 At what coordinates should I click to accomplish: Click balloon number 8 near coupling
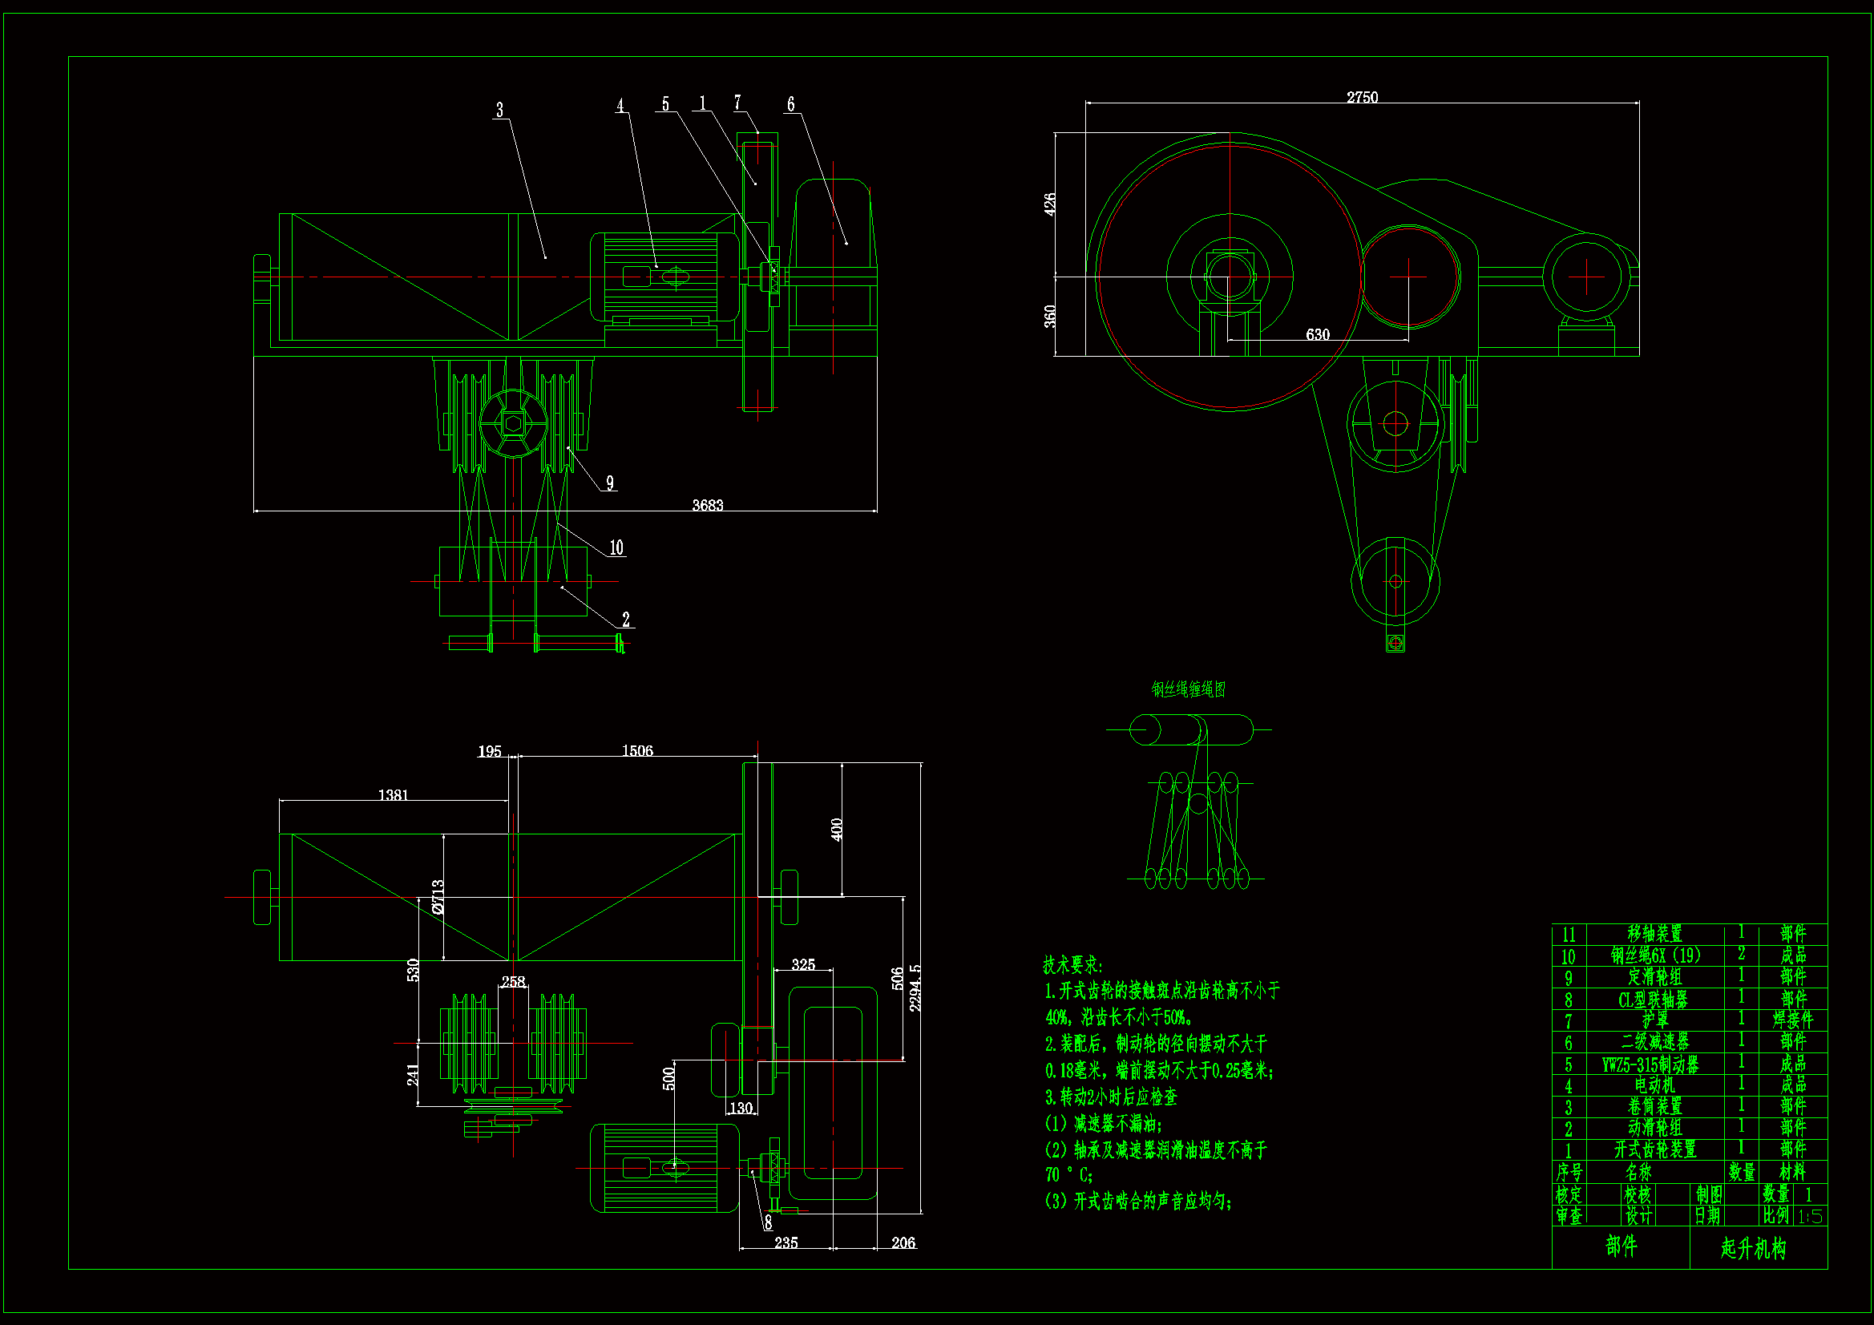point(768,1223)
